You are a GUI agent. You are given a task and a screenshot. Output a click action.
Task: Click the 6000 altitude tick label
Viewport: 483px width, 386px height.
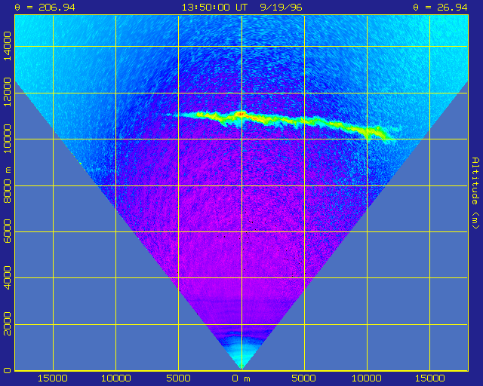pyautogui.click(x=7, y=231)
